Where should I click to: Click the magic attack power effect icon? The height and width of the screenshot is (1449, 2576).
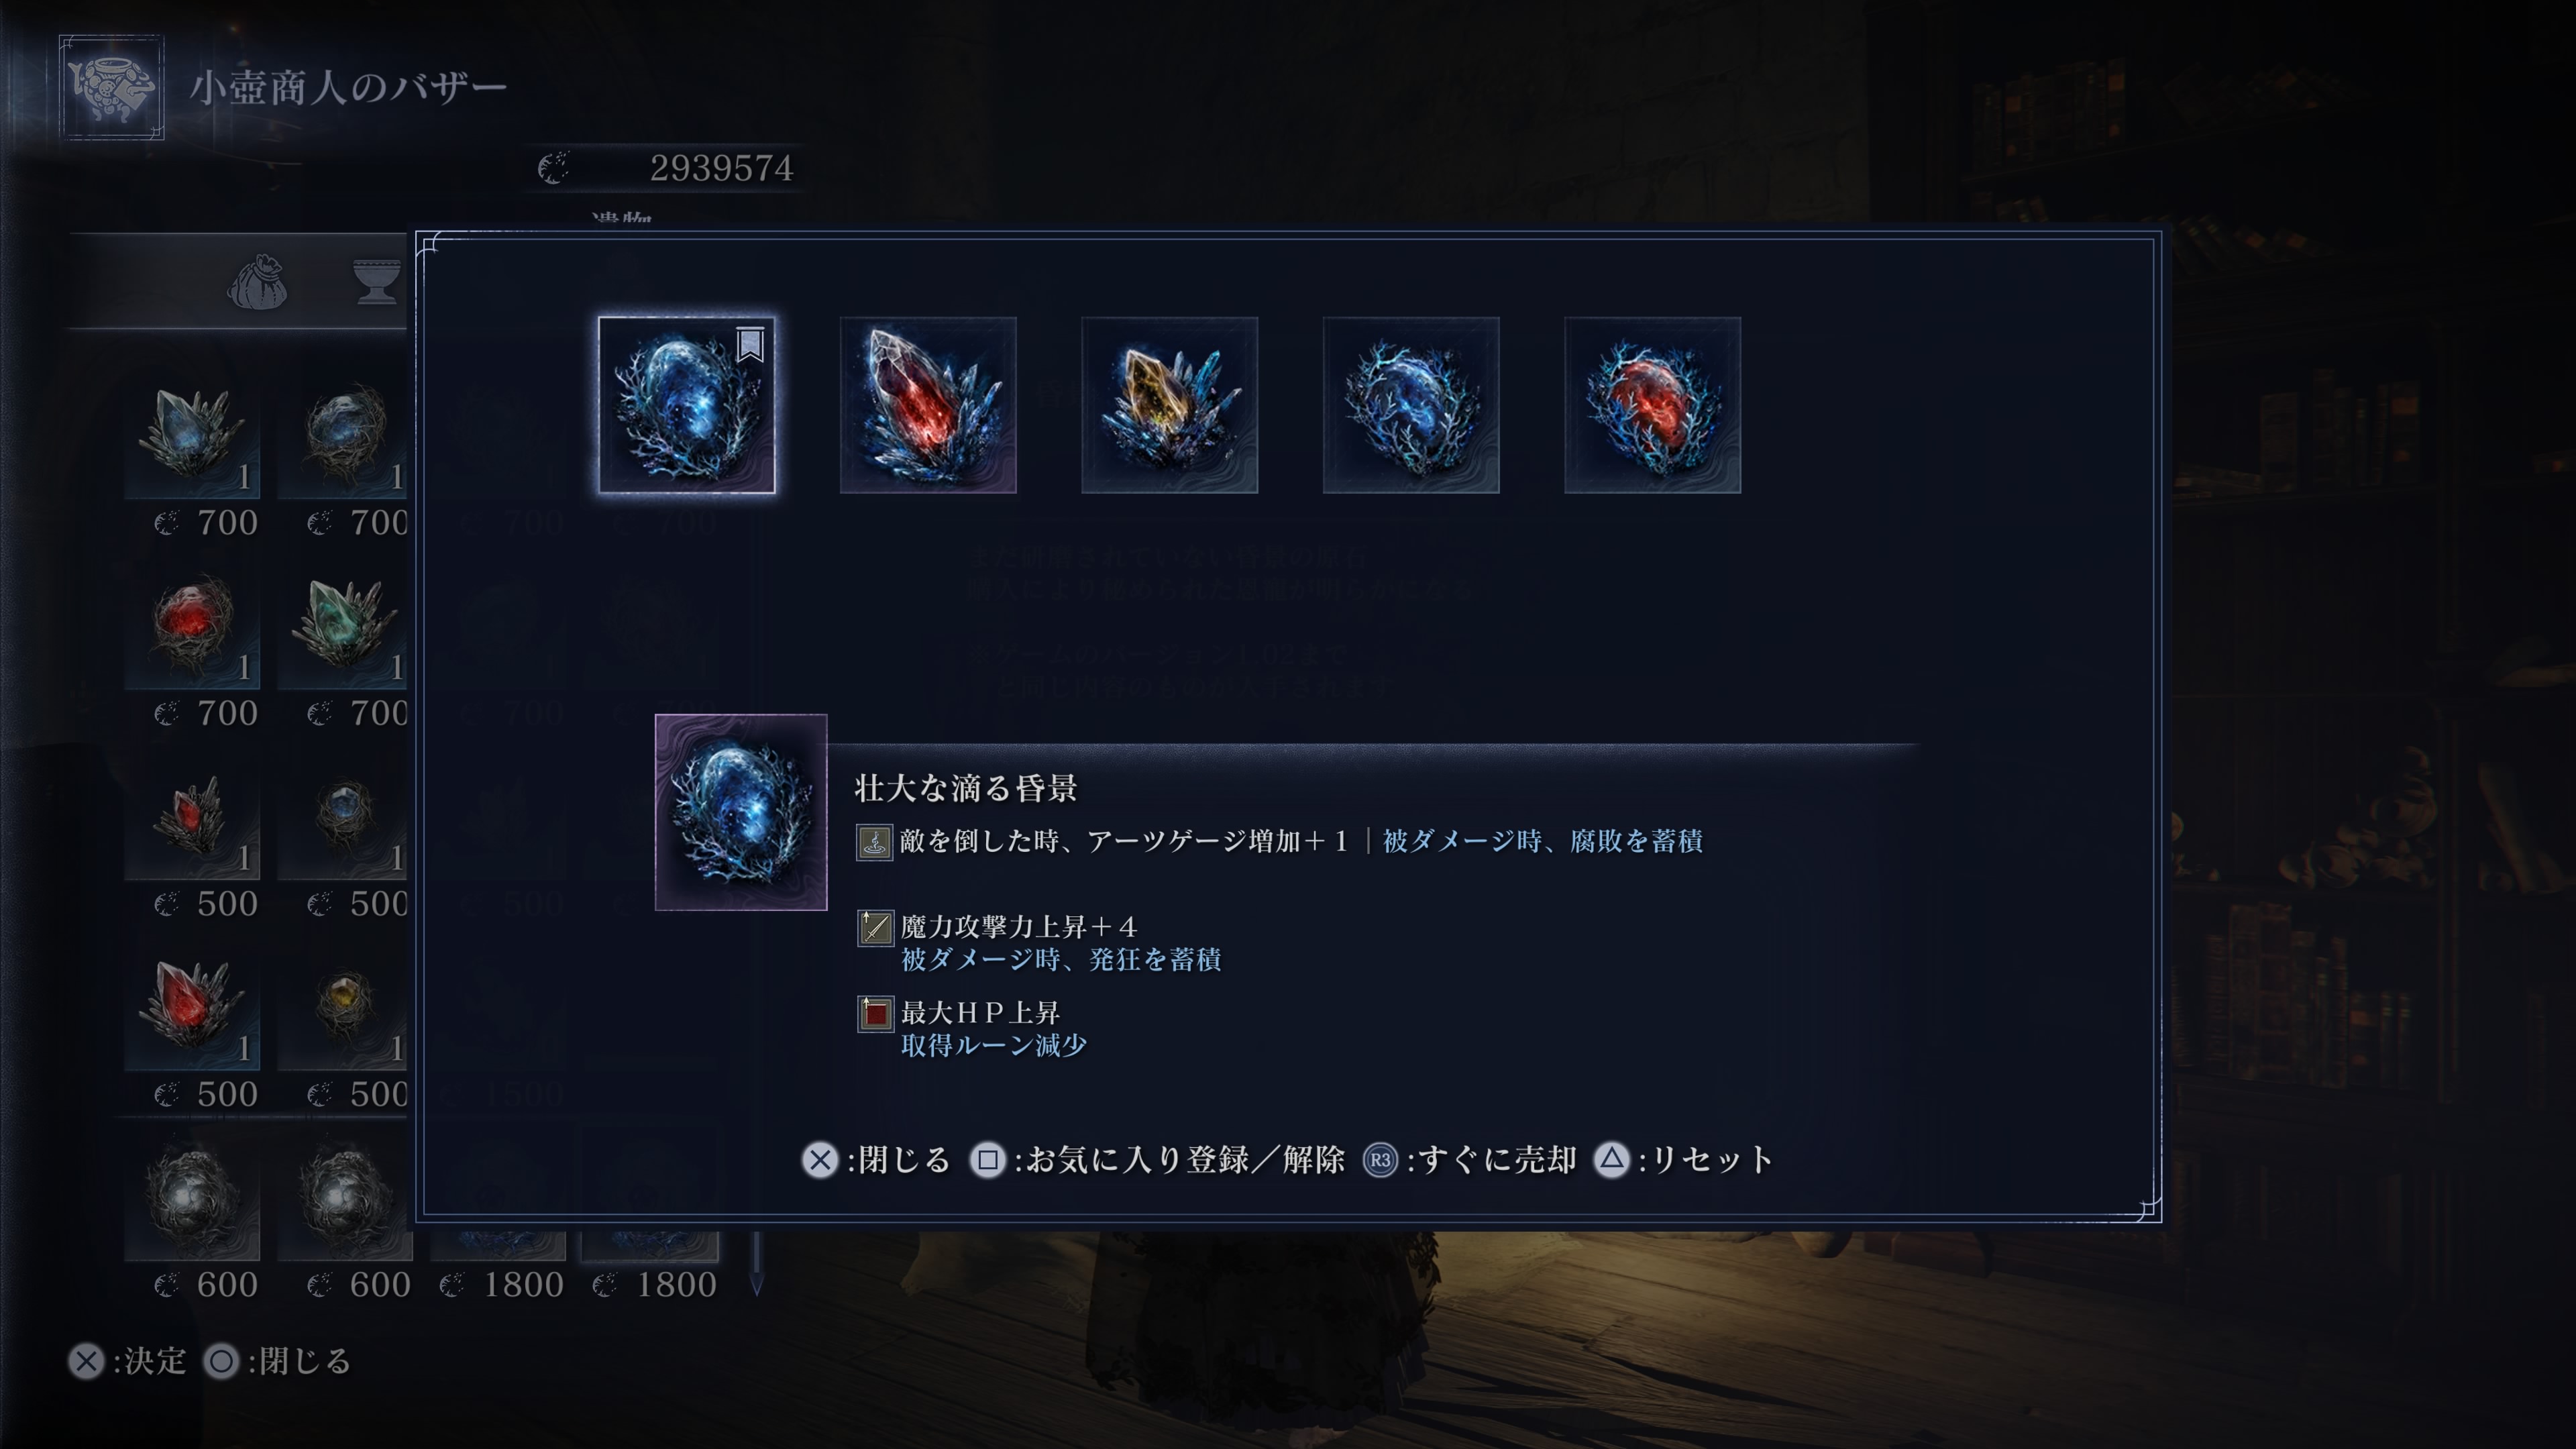[x=875, y=928]
